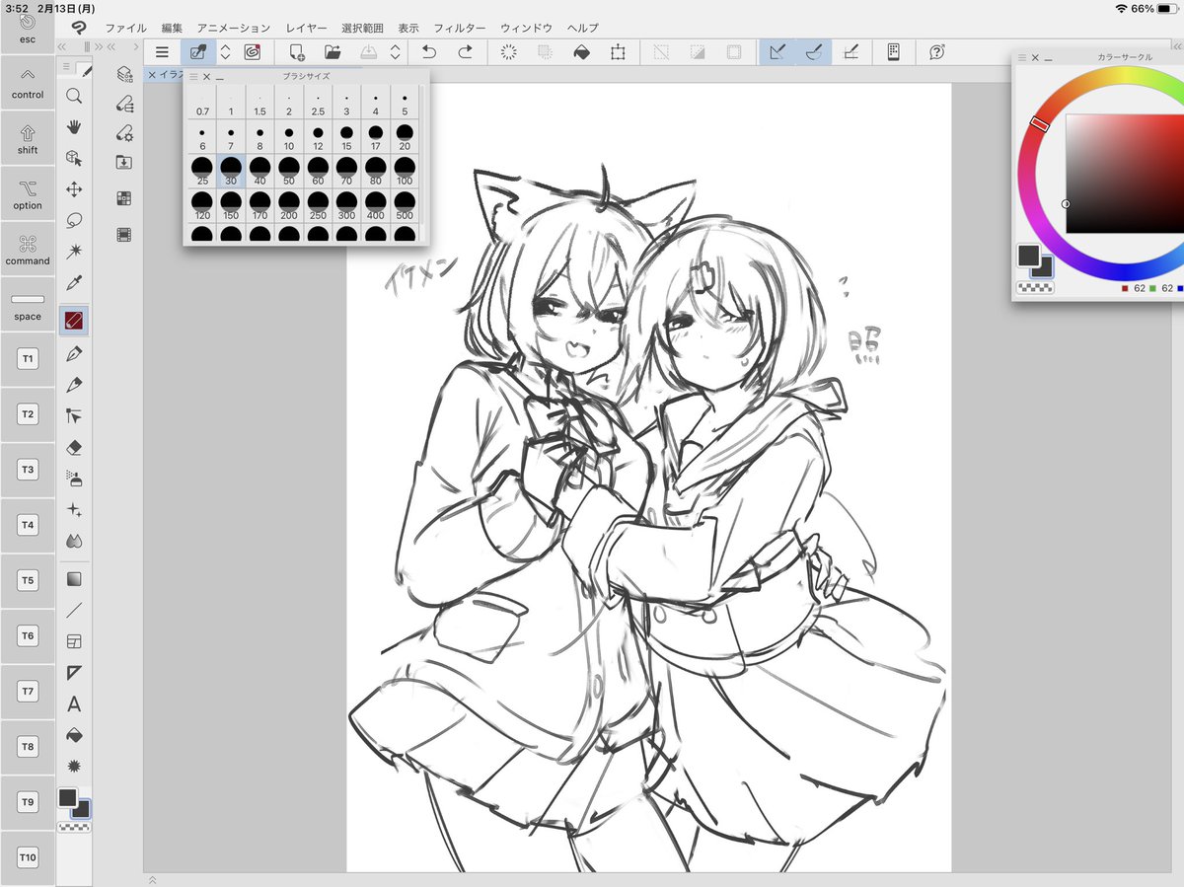Image resolution: width=1184 pixels, height=887 pixels.
Task: Open the フィルター menu
Action: (460, 28)
